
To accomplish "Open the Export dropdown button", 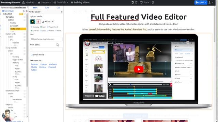I will [201, 2].
